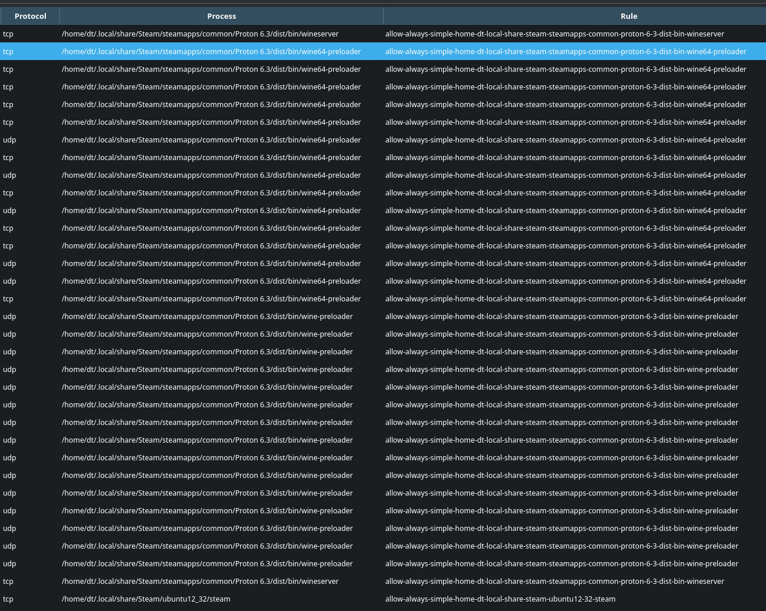Viewport: 766px width, 611px height.
Task: Select the last row for ubuntu12_32/steam
Action: [235, 599]
